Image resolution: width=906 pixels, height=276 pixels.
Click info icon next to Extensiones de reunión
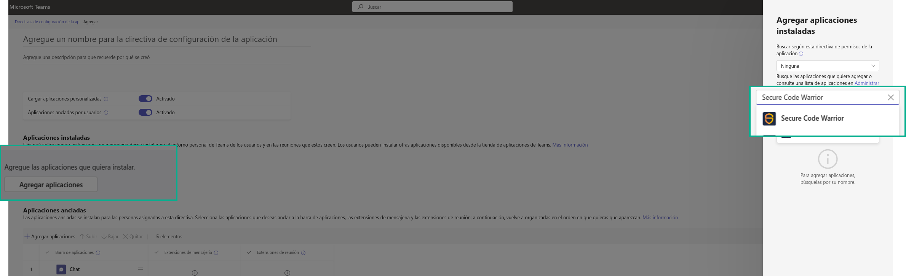coord(303,253)
